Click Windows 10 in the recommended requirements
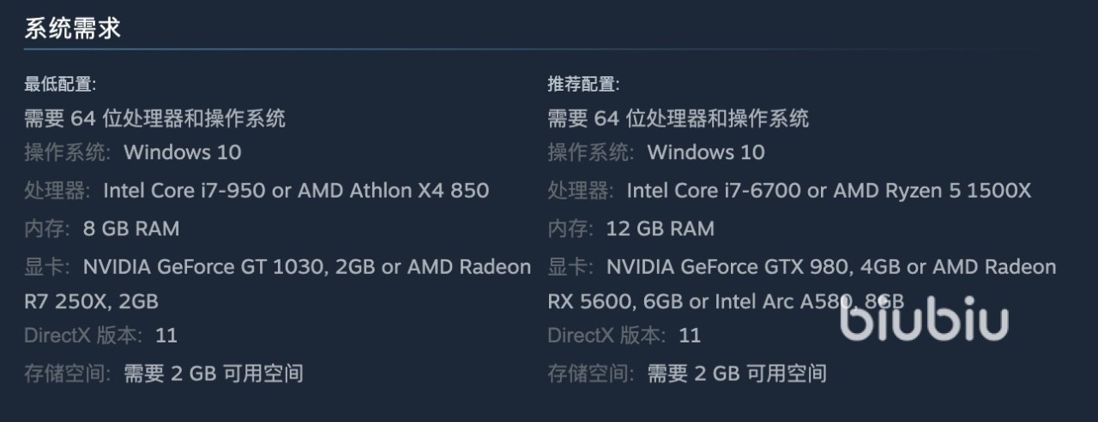 click(x=706, y=152)
